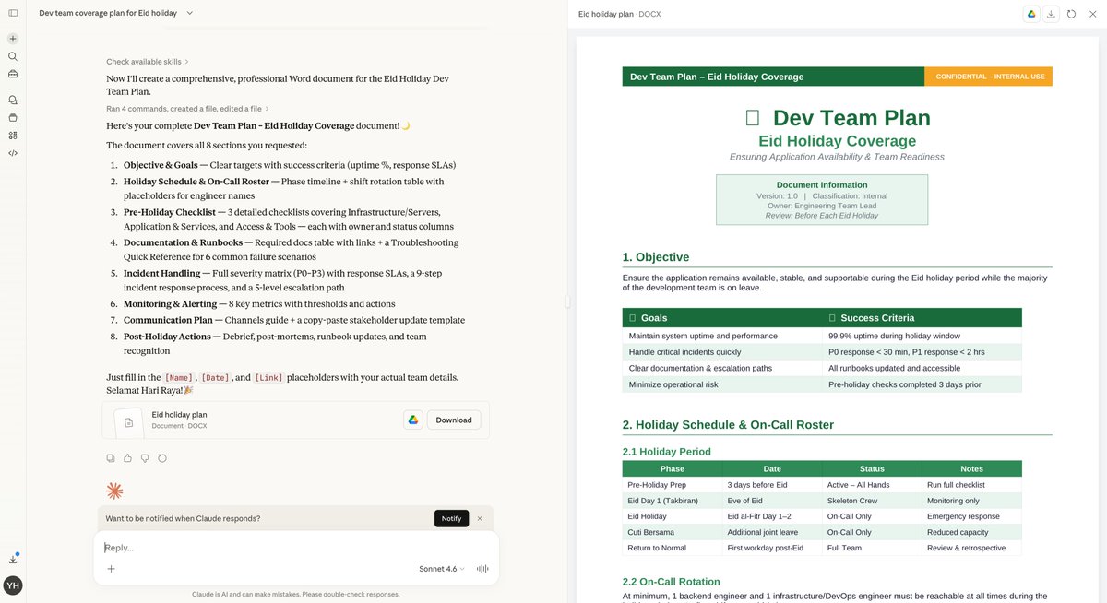The height and width of the screenshot is (603, 1107).
Task: Click the Emergency response notes cell
Action: click(971, 516)
